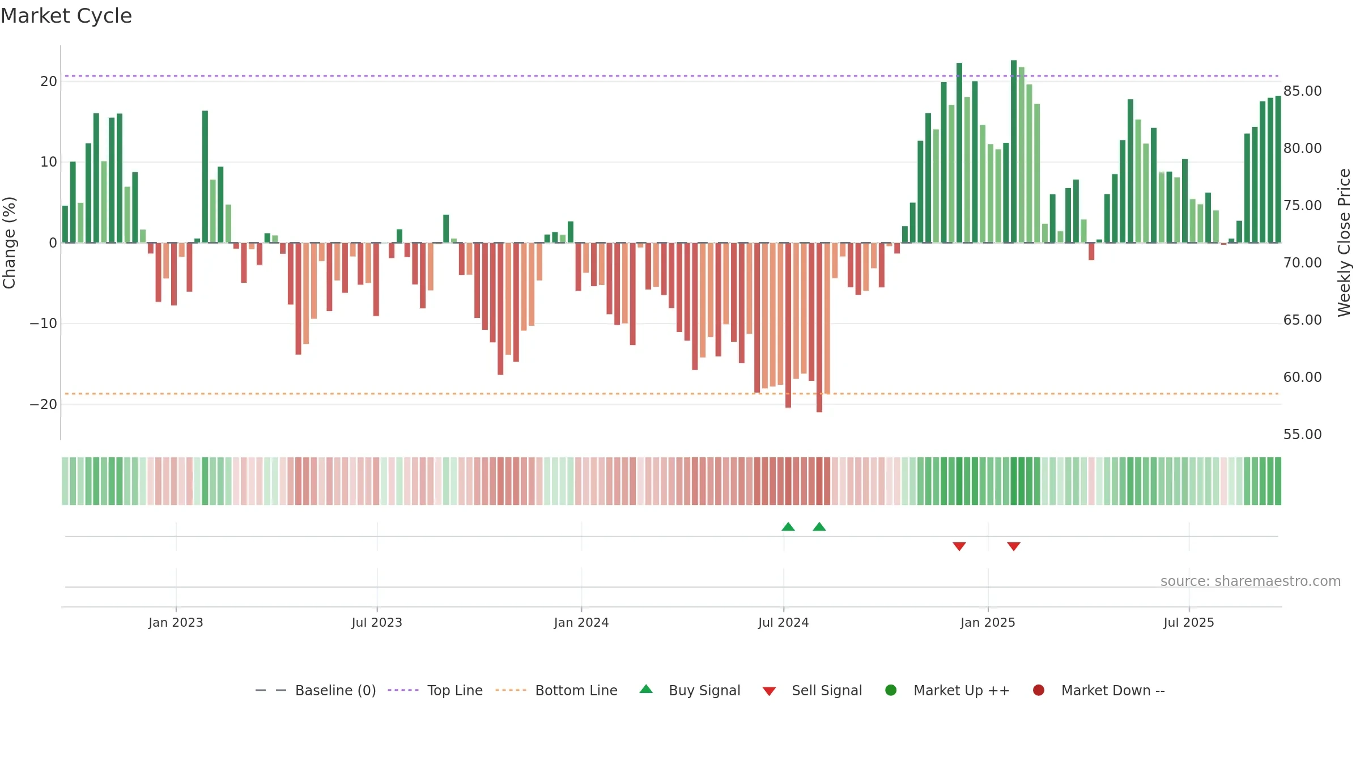Click the orange dotted Bottom Line legend swatch
This screenshot has height=765, width=1360.
[511, 690]
